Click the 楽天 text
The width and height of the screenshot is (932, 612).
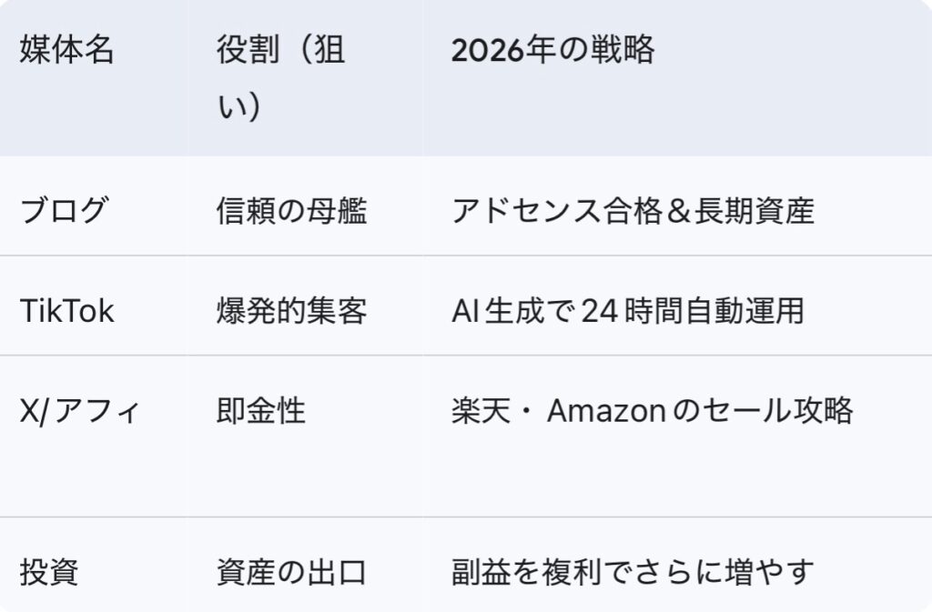[x=481, y=411]
